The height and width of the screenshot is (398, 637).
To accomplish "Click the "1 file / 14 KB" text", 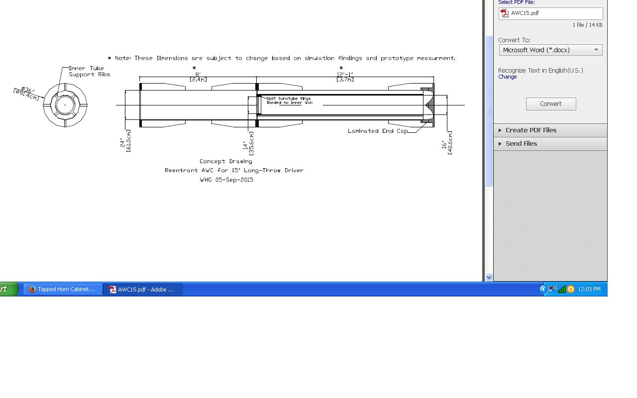I will (587, 25).
